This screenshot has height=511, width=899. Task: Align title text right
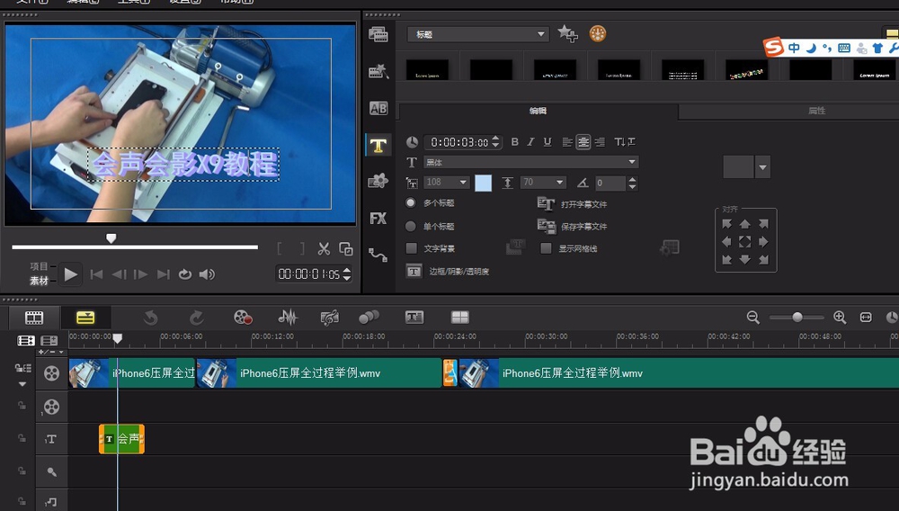[600, 142]
